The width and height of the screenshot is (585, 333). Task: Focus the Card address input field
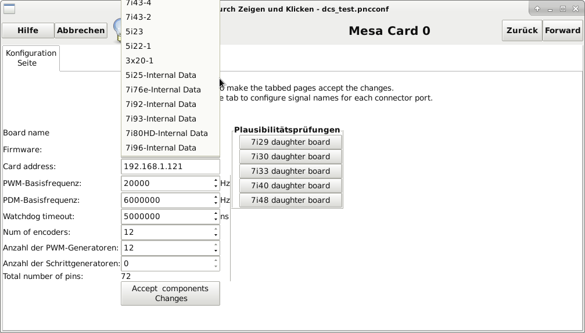click(170, 166)
